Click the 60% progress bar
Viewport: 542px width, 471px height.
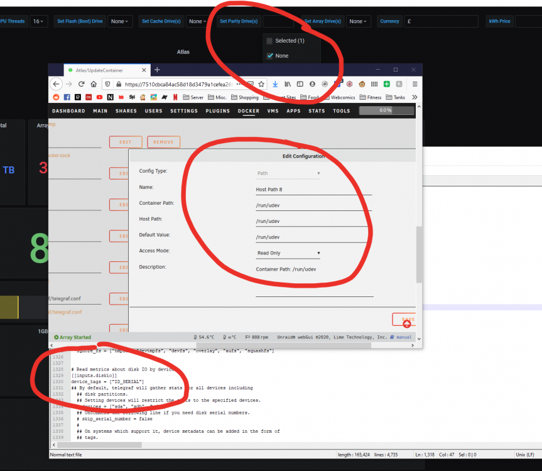click(386, 111)
